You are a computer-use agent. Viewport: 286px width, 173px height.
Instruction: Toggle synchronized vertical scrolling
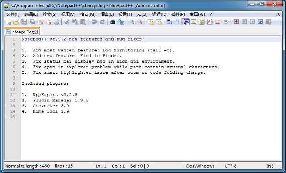pyautogui.click(x=151, y=22)
